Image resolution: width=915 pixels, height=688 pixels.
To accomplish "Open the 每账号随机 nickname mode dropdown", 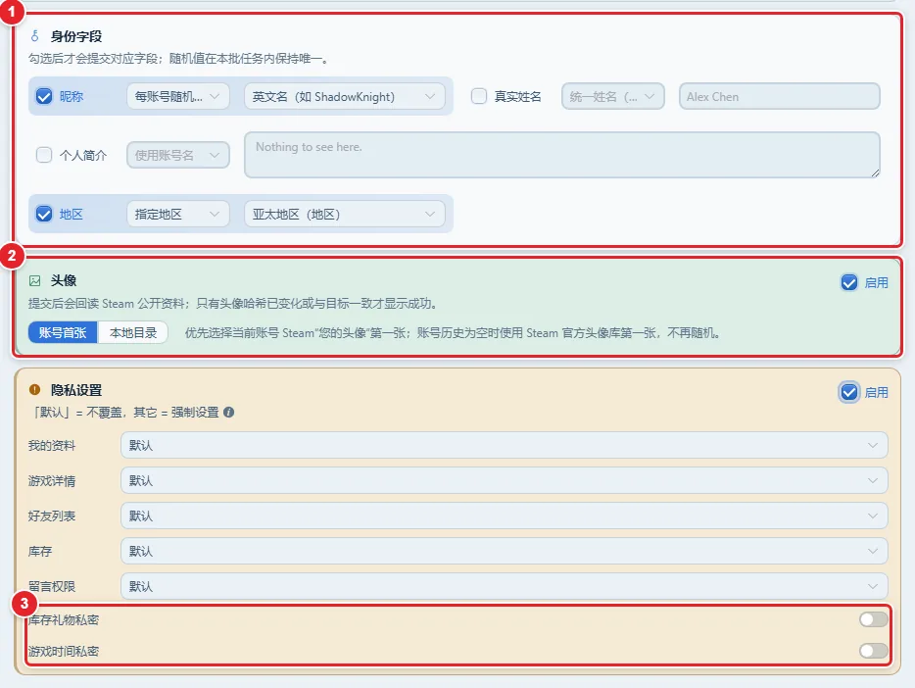I will pyautogui.click(x=178, y=96).
